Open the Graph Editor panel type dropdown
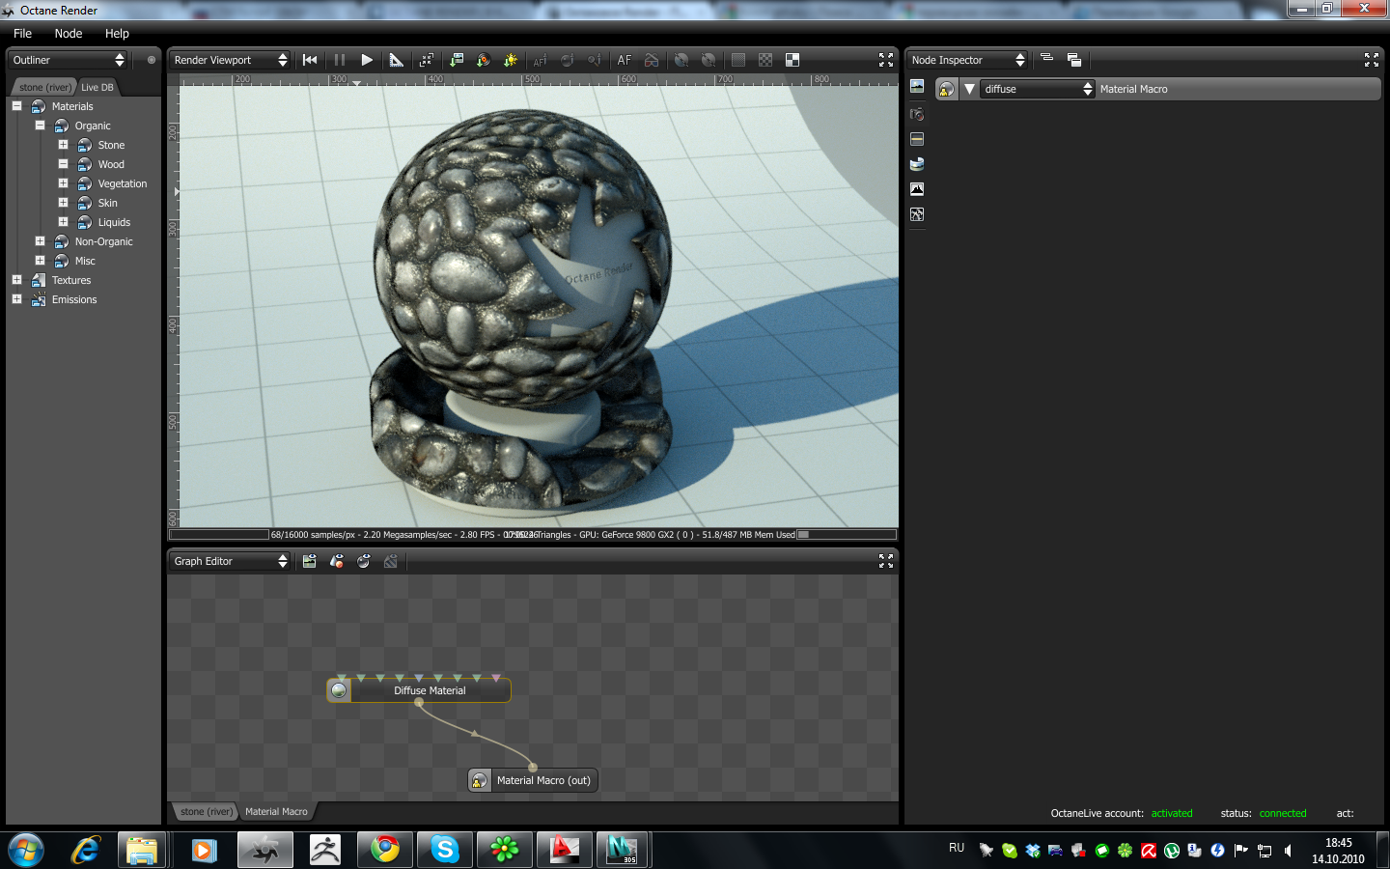Image resolution: width=1390 pixels, height=869 pixels. tap(231, 561)
